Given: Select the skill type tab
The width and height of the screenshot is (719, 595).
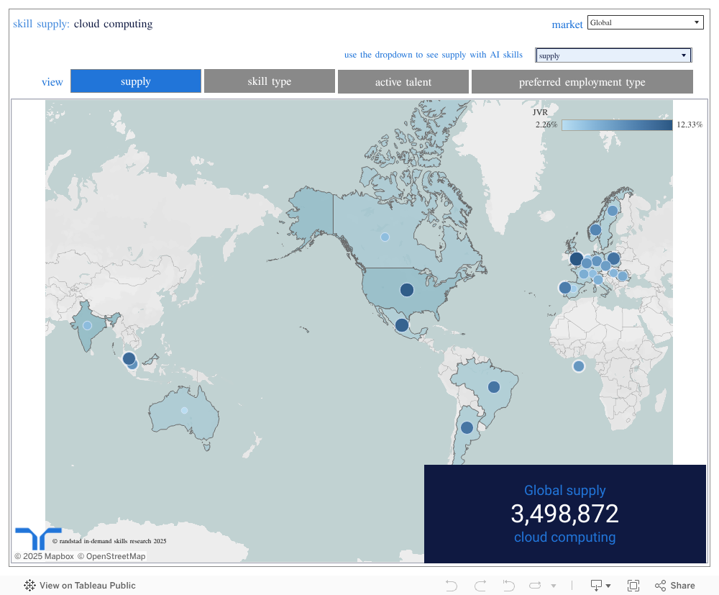Looking at the screenshot, I should (x=269, y=81).
